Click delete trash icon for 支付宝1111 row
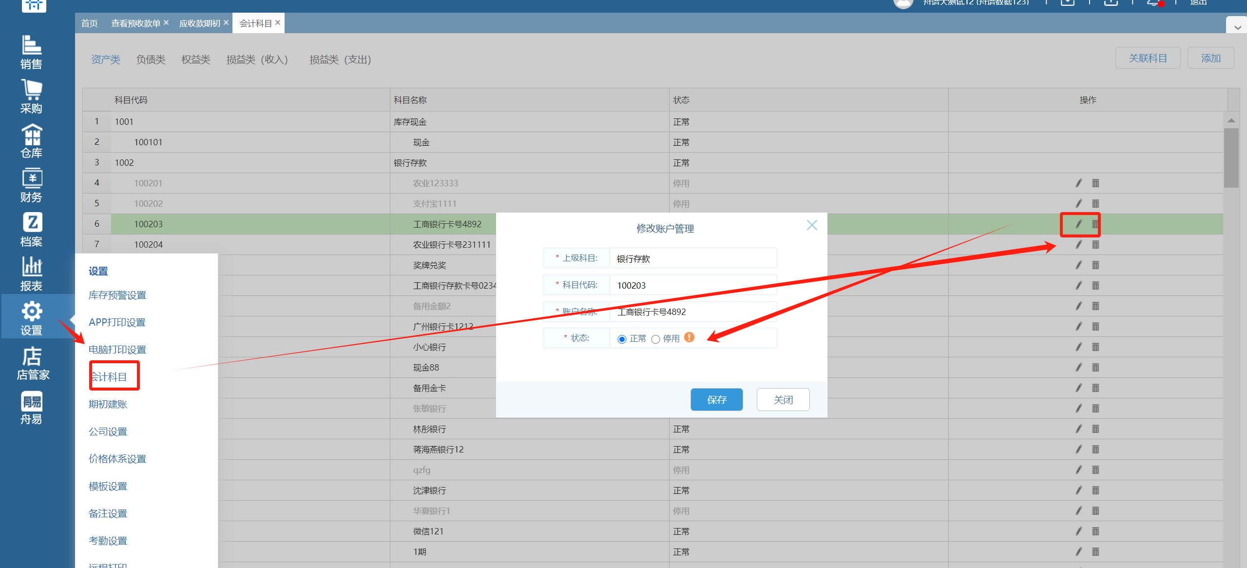Viewport: 1247px width, 568px height. point(1095,204)
